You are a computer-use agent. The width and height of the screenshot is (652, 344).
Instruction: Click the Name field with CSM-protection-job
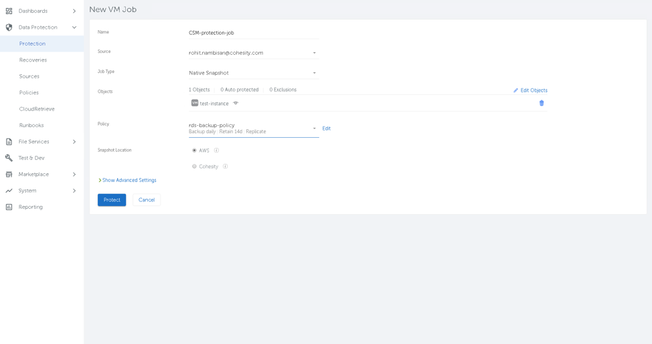pos(253,33)
